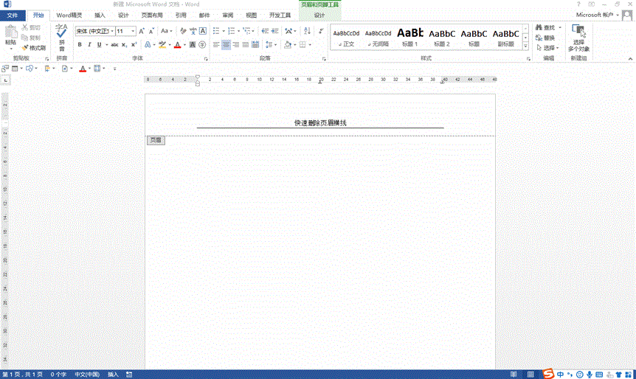Open the 页面布局 (Page Layout) tab

click(152, 15)
